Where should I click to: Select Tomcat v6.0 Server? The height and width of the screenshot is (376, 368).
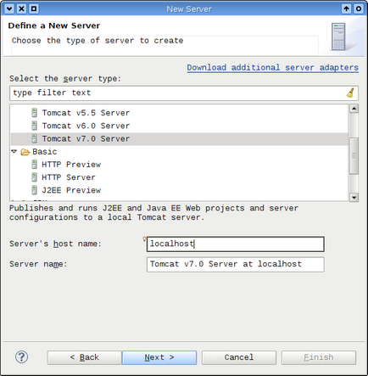tap(86, 126)
